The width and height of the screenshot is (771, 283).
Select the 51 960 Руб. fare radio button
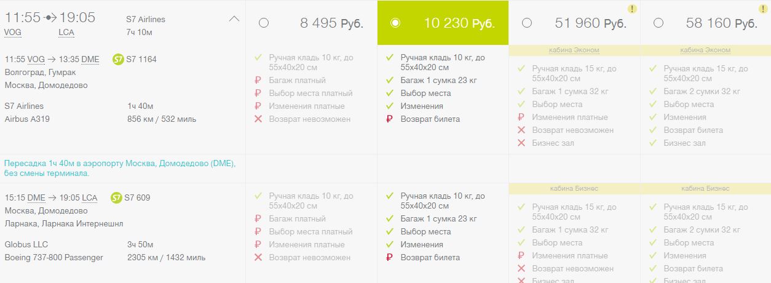[527, 23]
